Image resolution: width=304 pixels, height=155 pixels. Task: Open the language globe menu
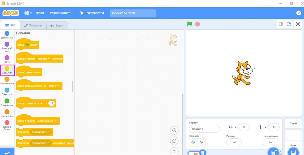click(28, 13)
